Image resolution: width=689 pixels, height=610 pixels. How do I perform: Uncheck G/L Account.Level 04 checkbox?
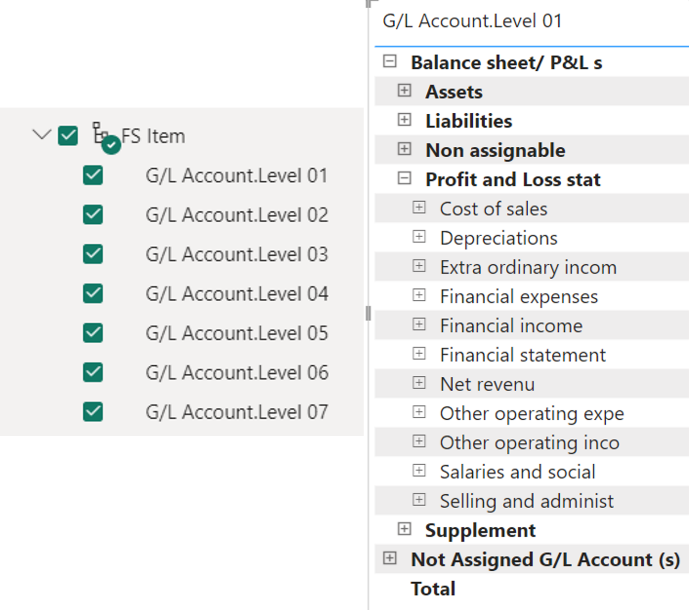point(93,294)
